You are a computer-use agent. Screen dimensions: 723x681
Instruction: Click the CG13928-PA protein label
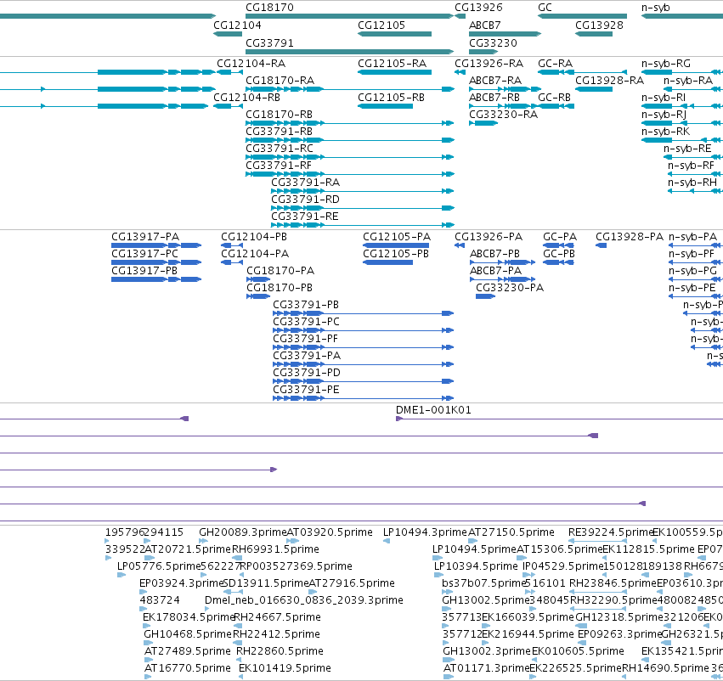coord(630,236)
